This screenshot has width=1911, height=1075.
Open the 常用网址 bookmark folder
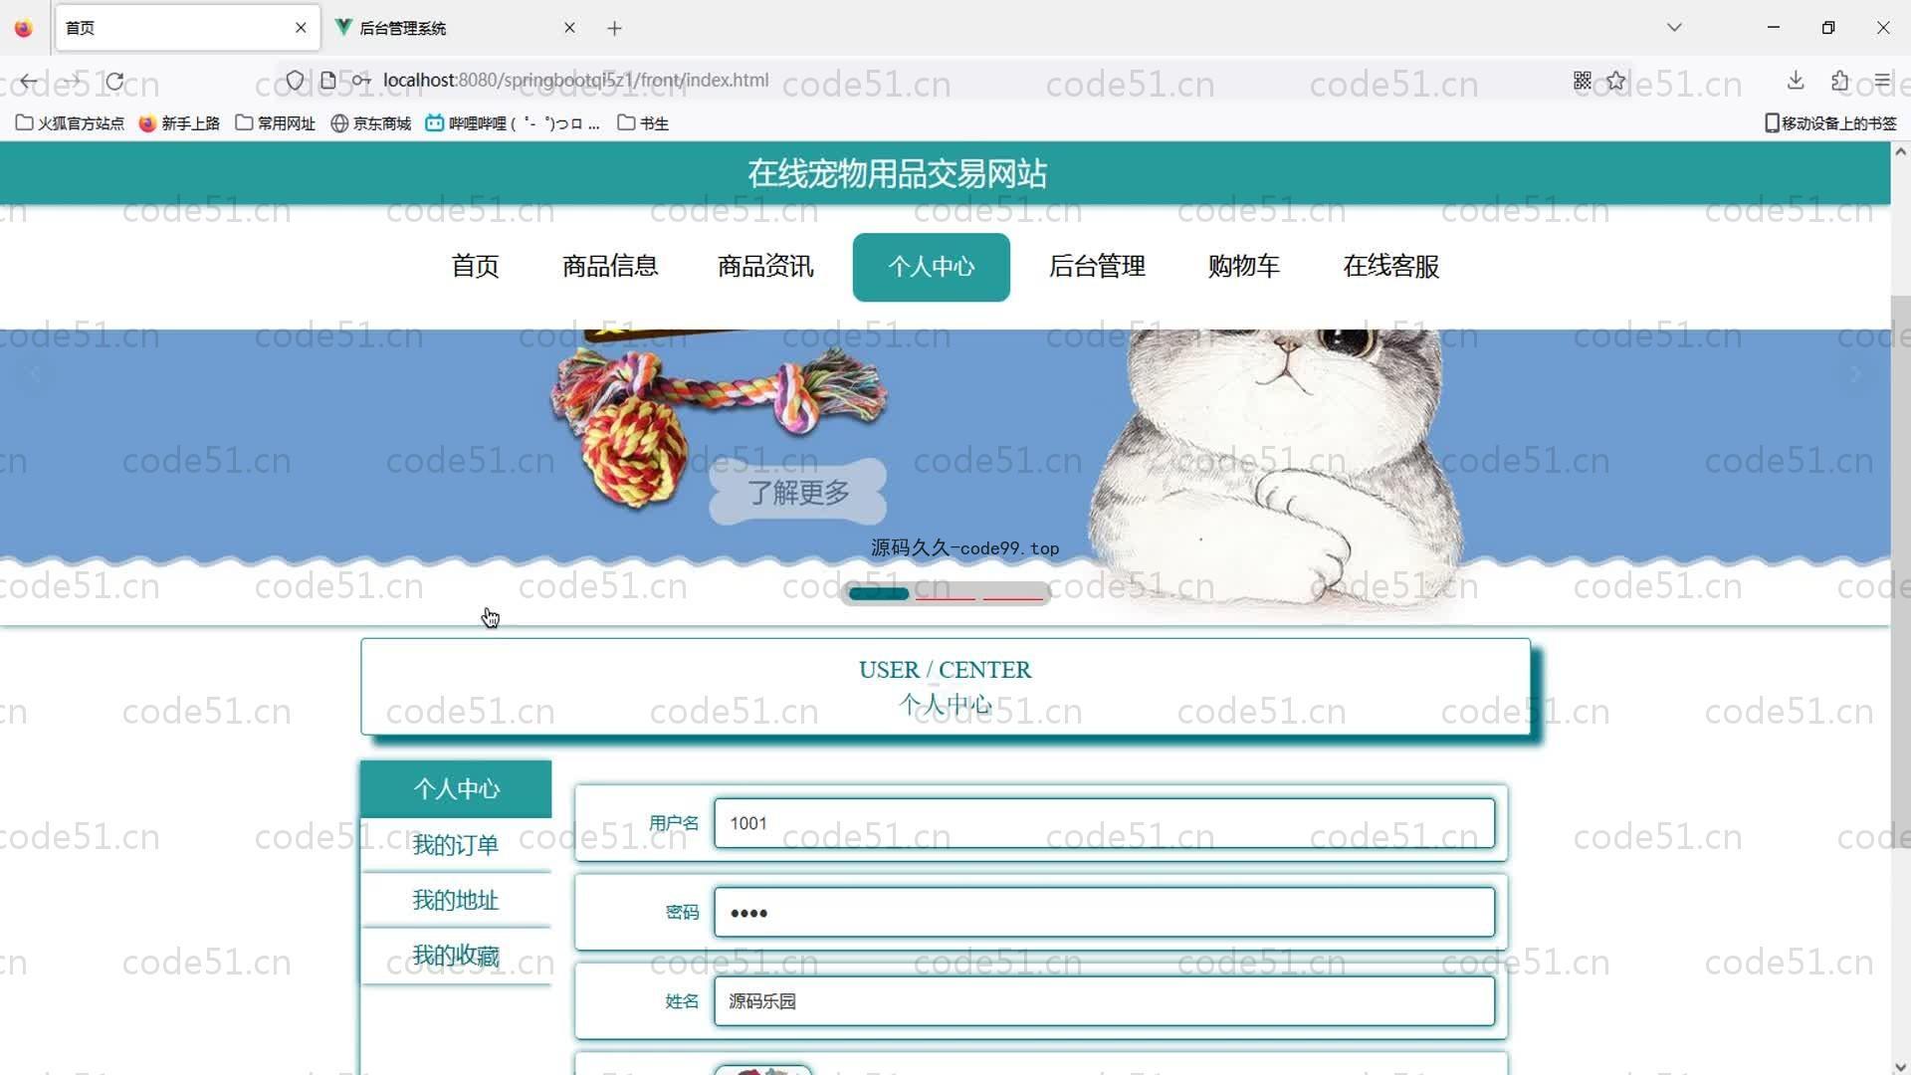pos(276,123)
